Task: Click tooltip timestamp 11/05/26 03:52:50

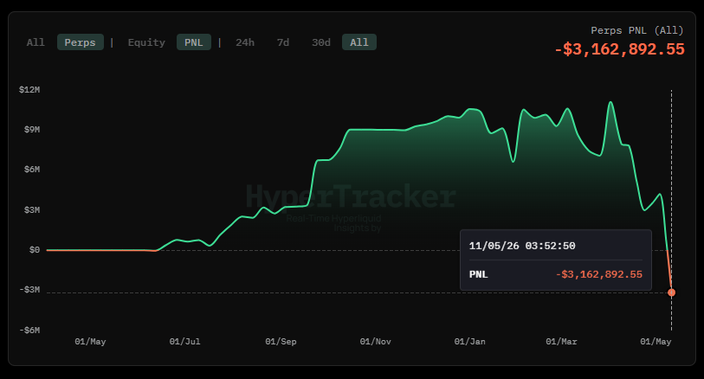Action: [521, 246]
